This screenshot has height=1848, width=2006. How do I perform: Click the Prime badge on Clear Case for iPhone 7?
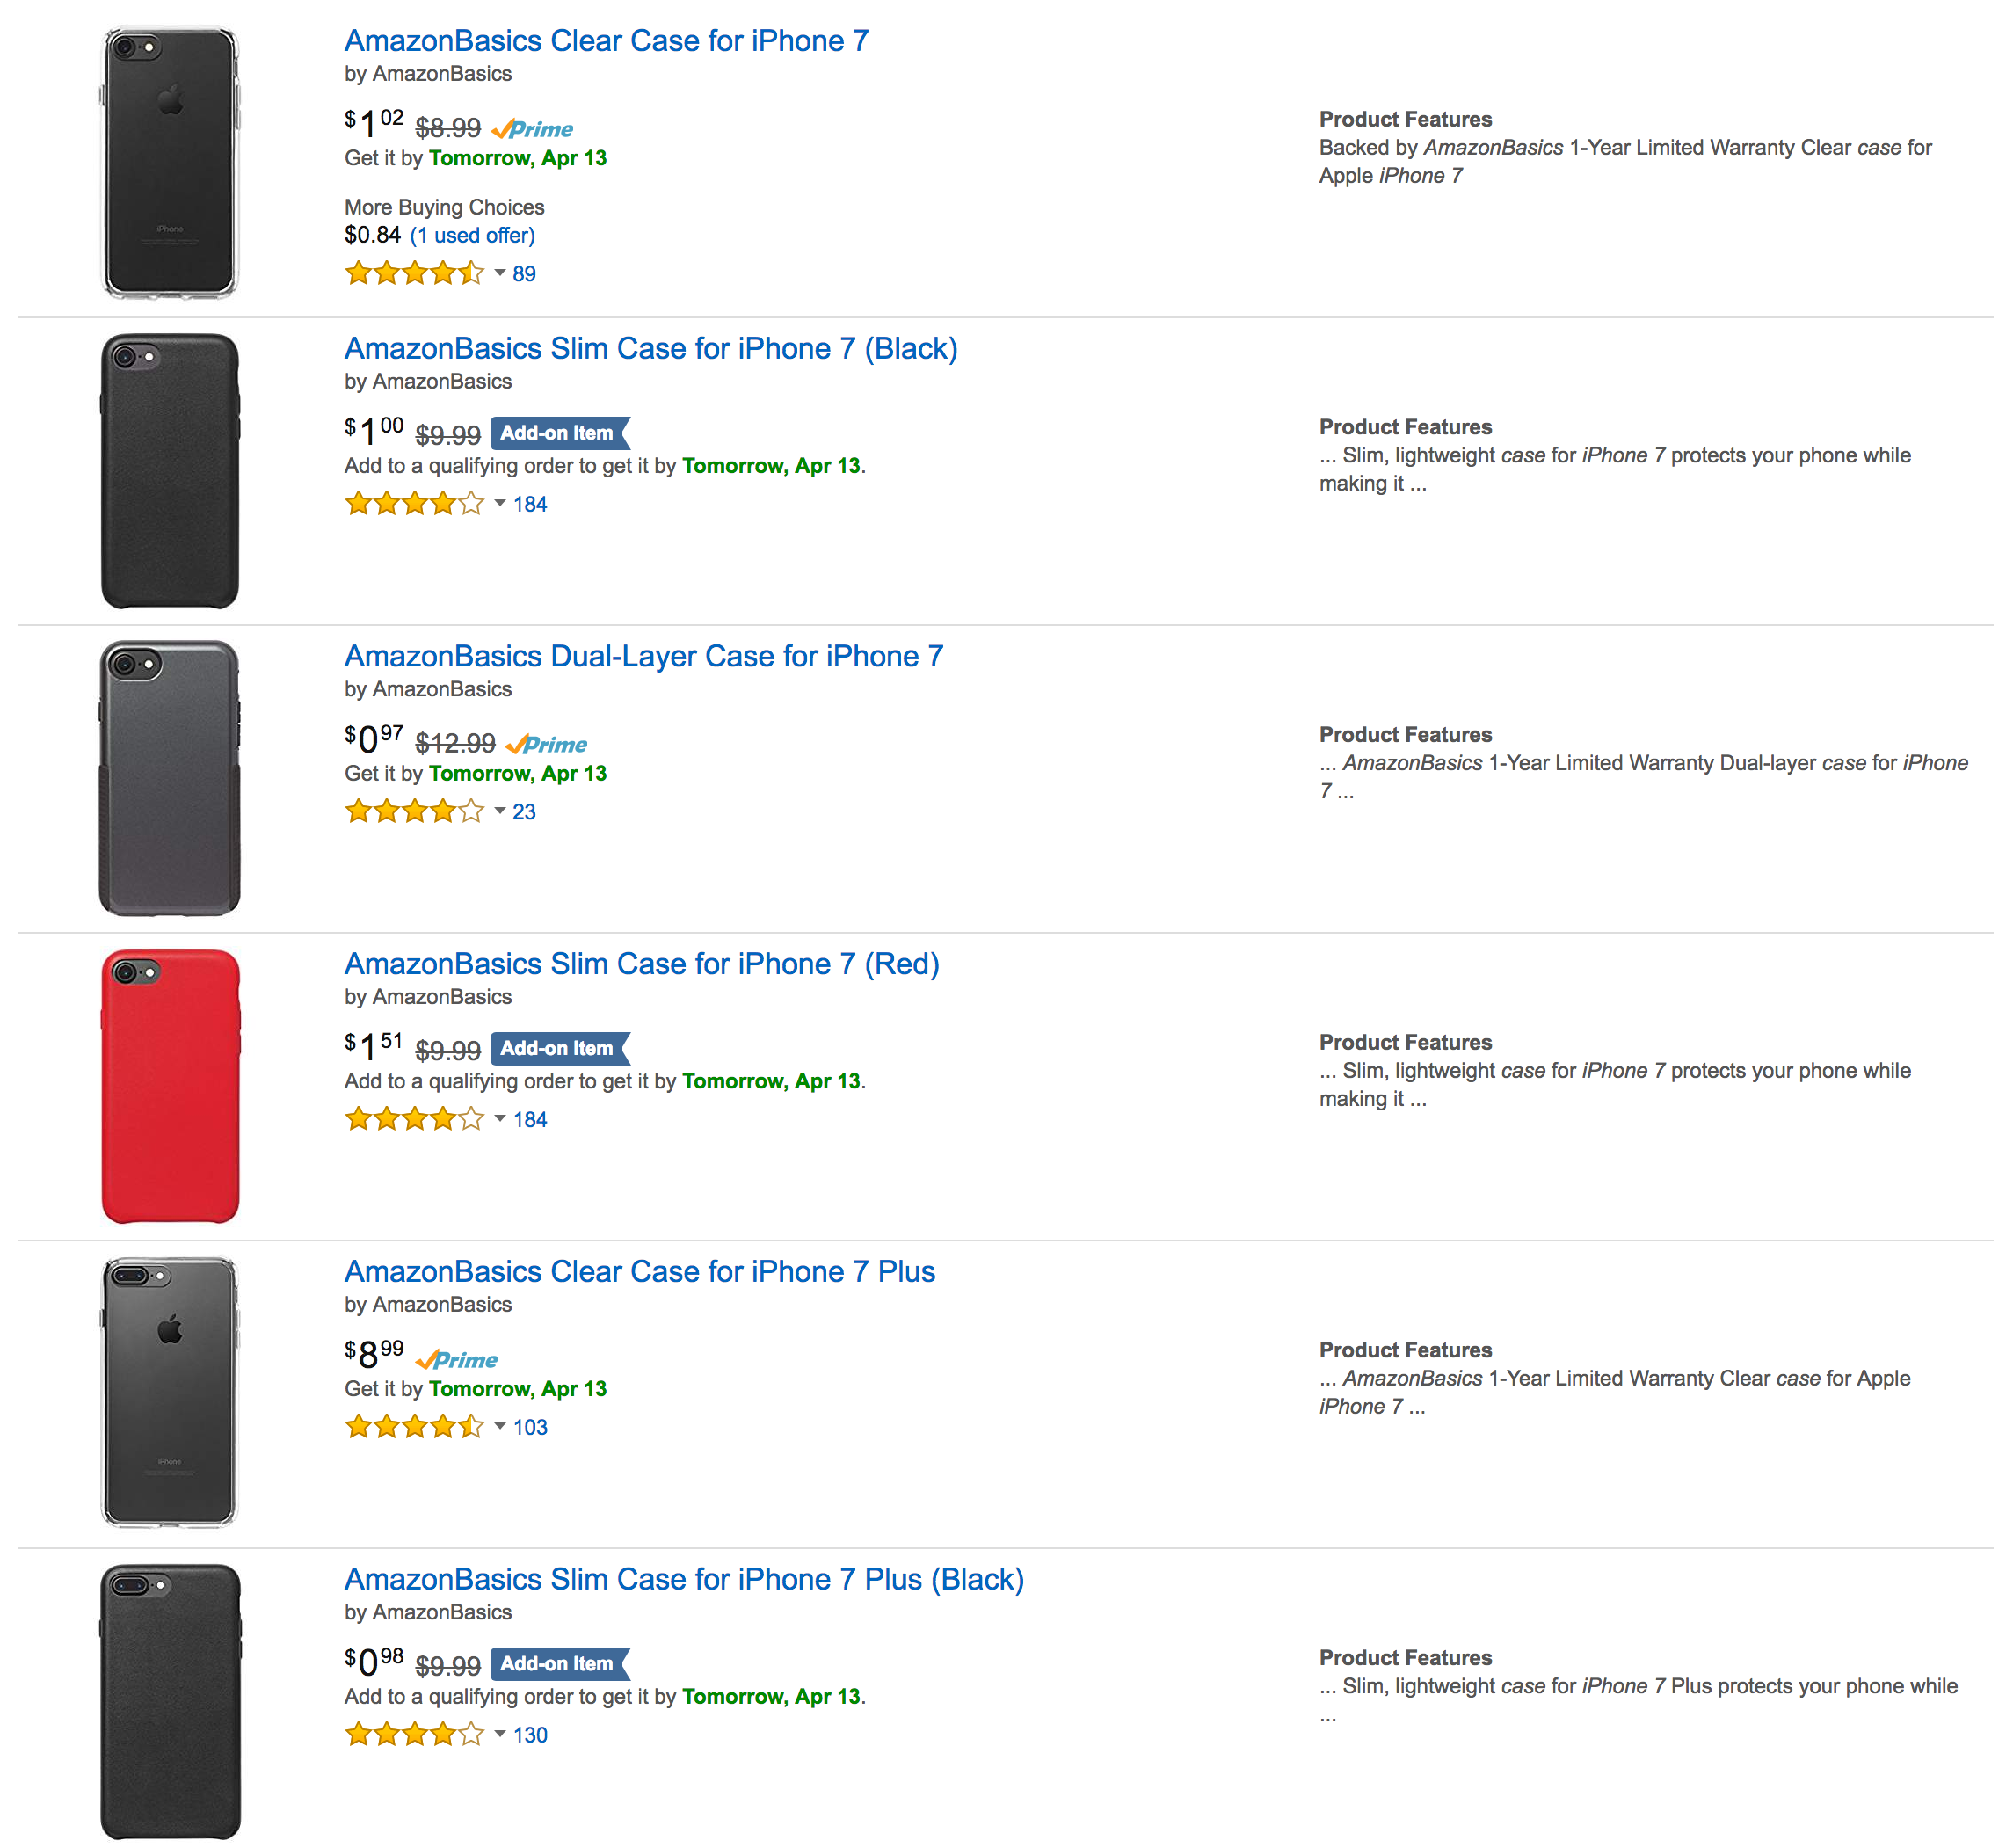point(534,127)
